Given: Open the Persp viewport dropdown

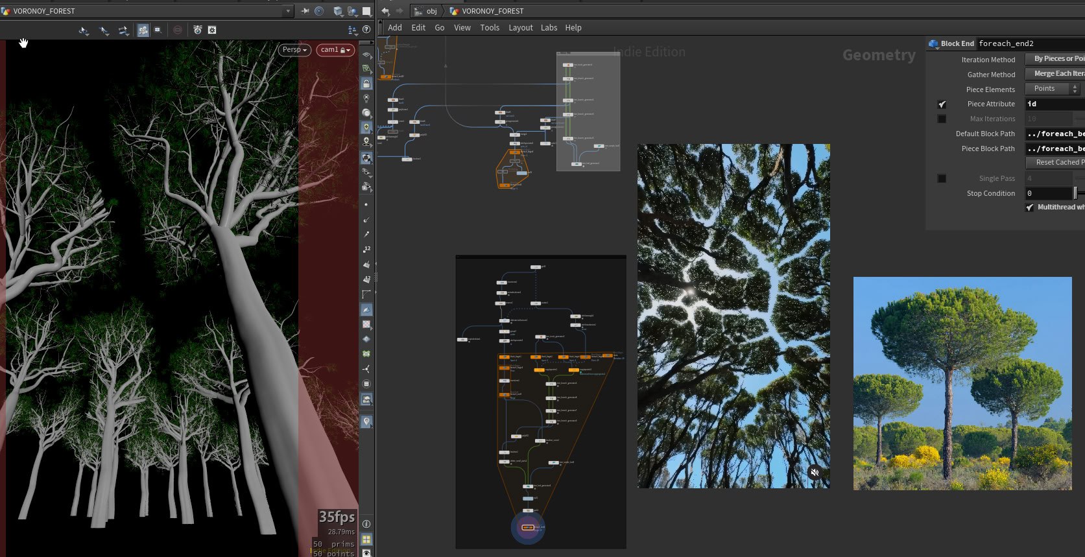Looking at the screenshot, I should pos(295,50).
